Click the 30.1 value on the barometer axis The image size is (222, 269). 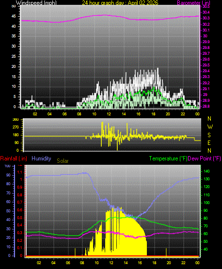pos(206,30)
